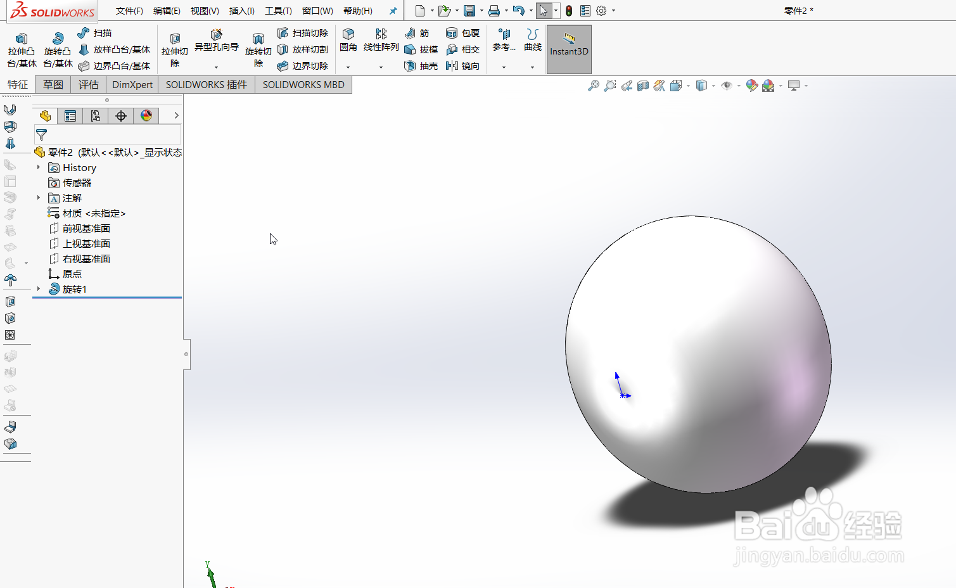Open the Options gear icon
956x588 pixels.
click(601, 11)
